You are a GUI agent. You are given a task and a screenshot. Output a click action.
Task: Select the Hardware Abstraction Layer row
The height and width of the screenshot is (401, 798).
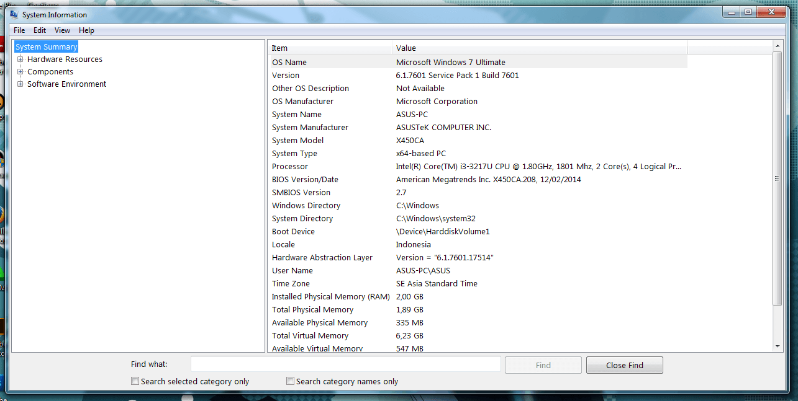(478, 257)
